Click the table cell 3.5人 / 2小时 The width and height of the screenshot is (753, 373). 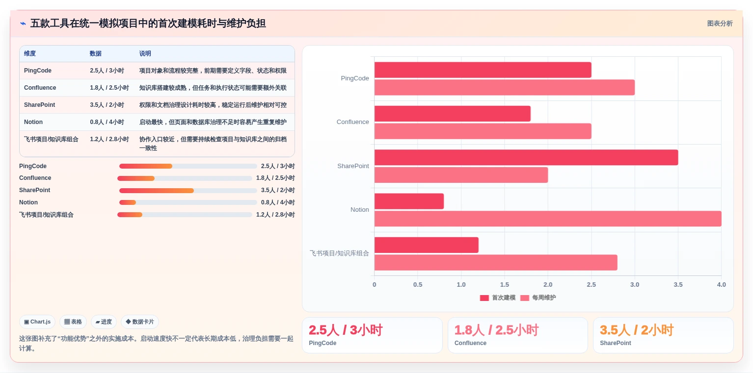click(x=107, y=105)
